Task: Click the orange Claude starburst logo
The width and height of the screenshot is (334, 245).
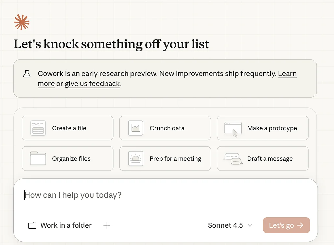Action: tap(22, 22)
